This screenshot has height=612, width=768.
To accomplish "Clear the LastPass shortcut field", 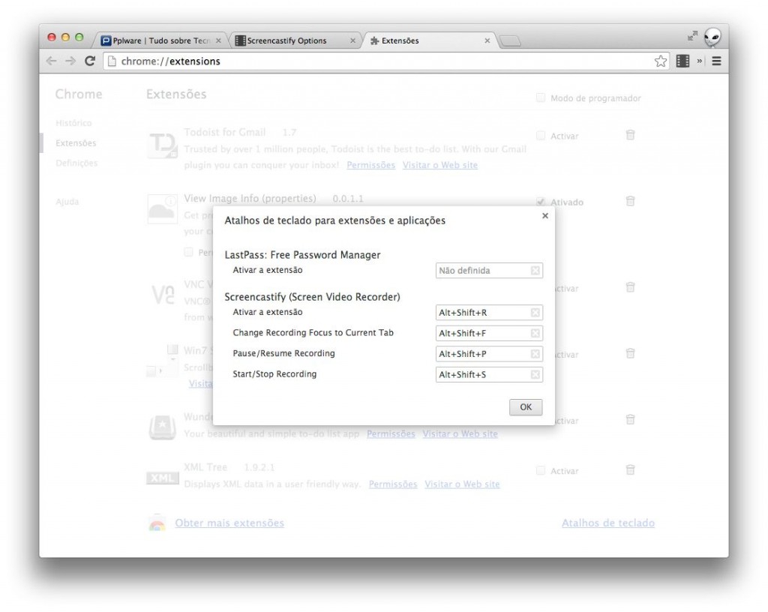I will click(x=535, y=270).
